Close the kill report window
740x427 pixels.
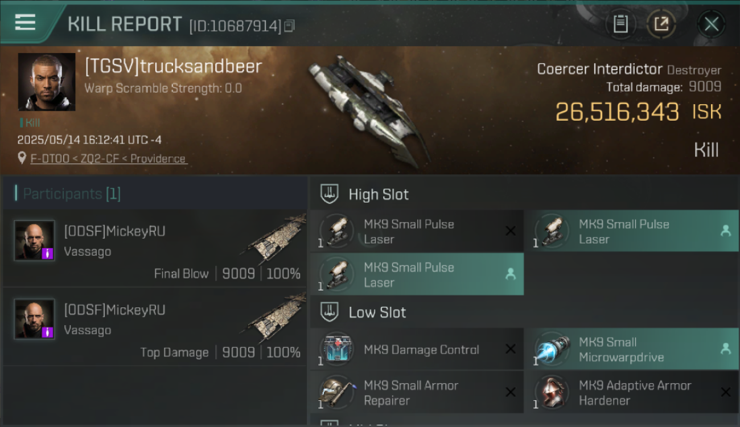pos(711,24)
